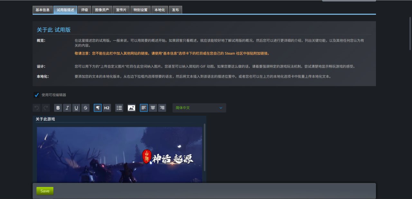
Task: Click the 关于此 试用版 section title
Action: point(54,30)
